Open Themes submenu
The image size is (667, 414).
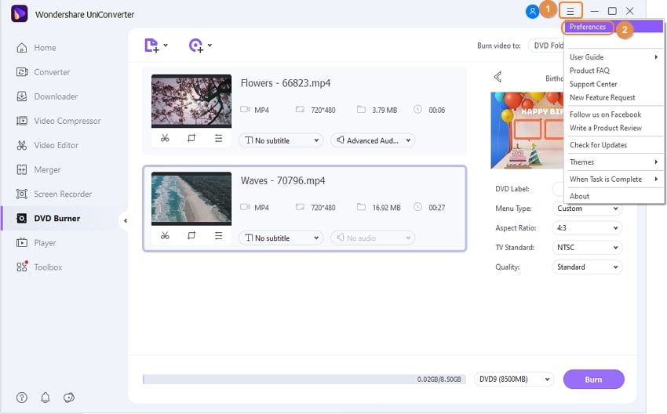[x=614, y=162]
